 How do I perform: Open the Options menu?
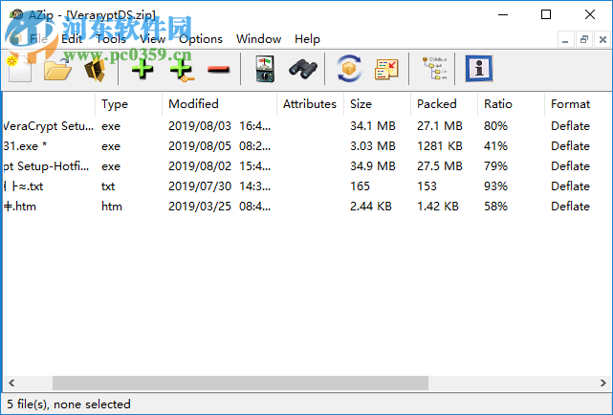click(x=201, y=39)
